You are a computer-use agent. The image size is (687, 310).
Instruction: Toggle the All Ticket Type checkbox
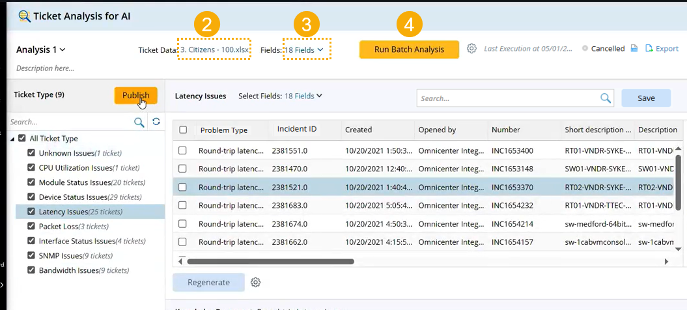(x=22, y=138)
